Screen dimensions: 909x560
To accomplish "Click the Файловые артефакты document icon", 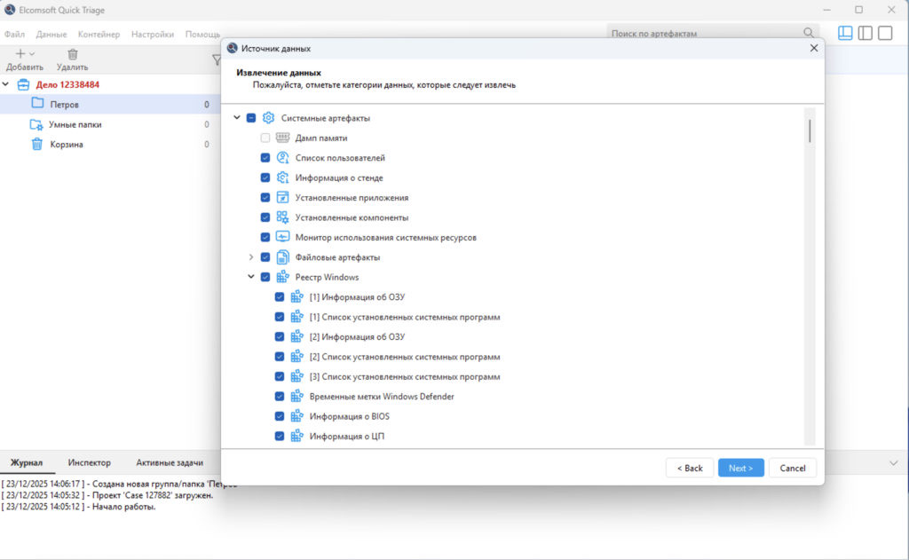I will (282, 256).
